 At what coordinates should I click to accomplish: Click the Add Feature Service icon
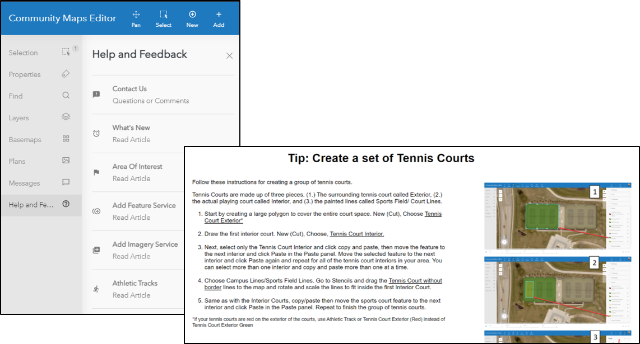click(x=96, y=211)
